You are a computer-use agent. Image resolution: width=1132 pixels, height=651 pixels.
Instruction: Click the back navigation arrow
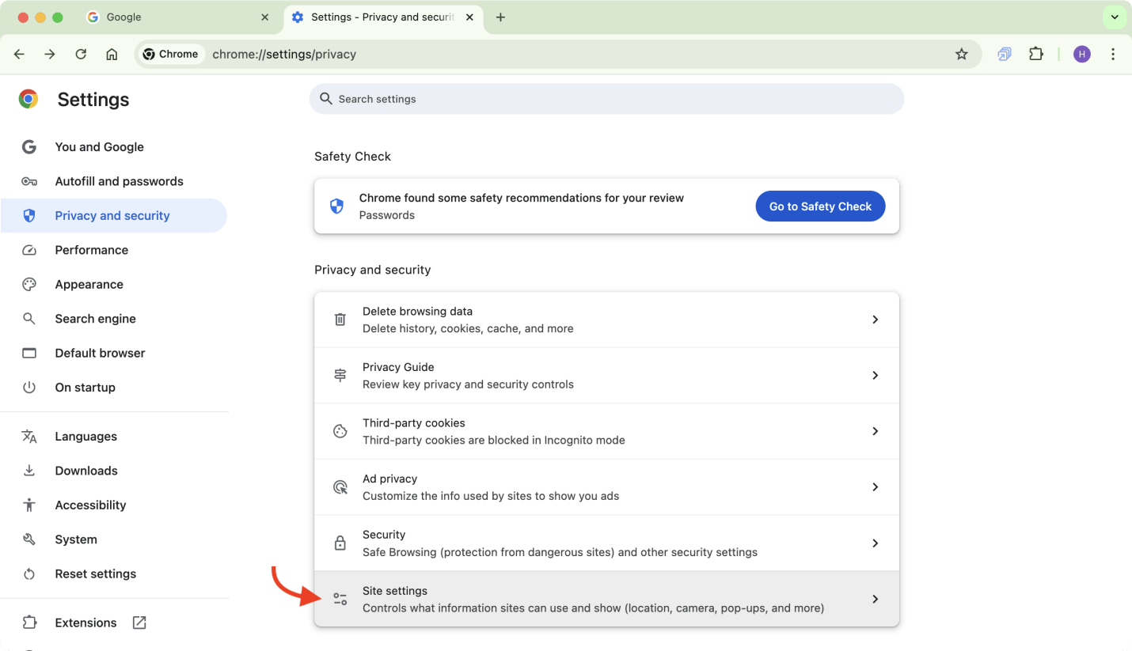[20, 55]
